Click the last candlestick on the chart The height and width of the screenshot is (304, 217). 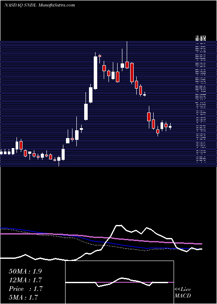pos(170,126)
